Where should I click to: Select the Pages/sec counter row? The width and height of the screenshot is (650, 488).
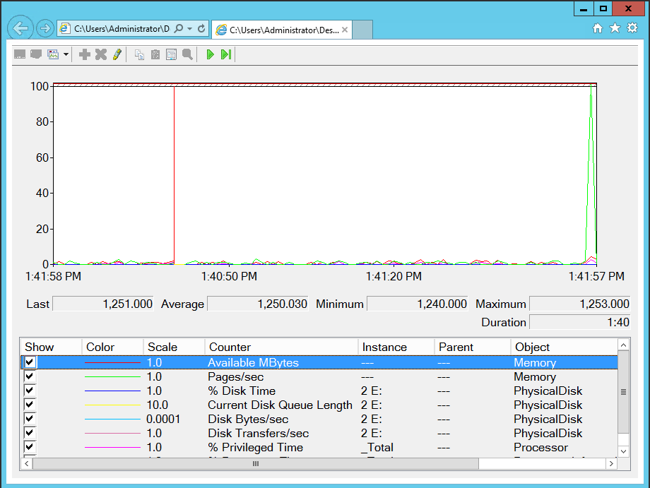click(x=319, y=376)
